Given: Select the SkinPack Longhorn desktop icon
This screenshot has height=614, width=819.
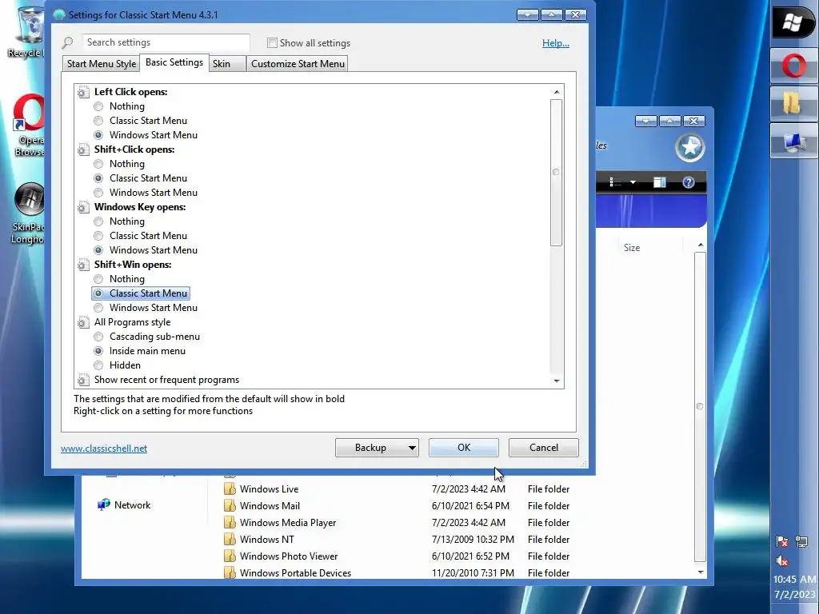Looking at the screenshot, I should [x=29, y=213].
